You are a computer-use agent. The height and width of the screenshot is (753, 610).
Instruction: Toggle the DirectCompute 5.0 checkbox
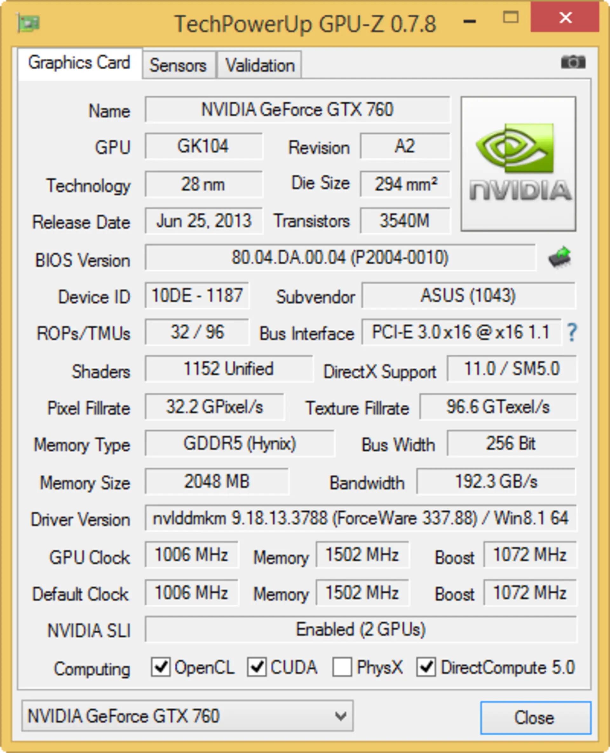coord(426,667)
